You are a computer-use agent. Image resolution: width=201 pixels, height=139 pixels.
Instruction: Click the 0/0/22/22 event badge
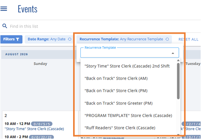point(41,137)
